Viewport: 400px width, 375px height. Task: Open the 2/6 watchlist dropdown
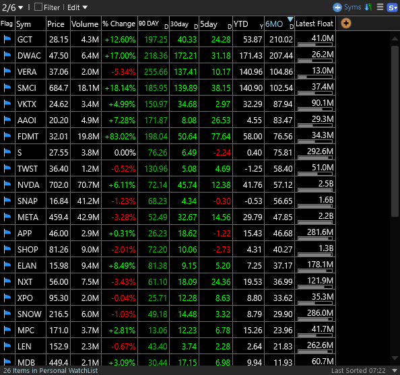pos(13,7)
